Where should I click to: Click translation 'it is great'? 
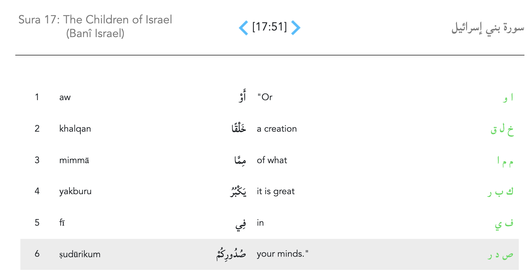(275, 191)
